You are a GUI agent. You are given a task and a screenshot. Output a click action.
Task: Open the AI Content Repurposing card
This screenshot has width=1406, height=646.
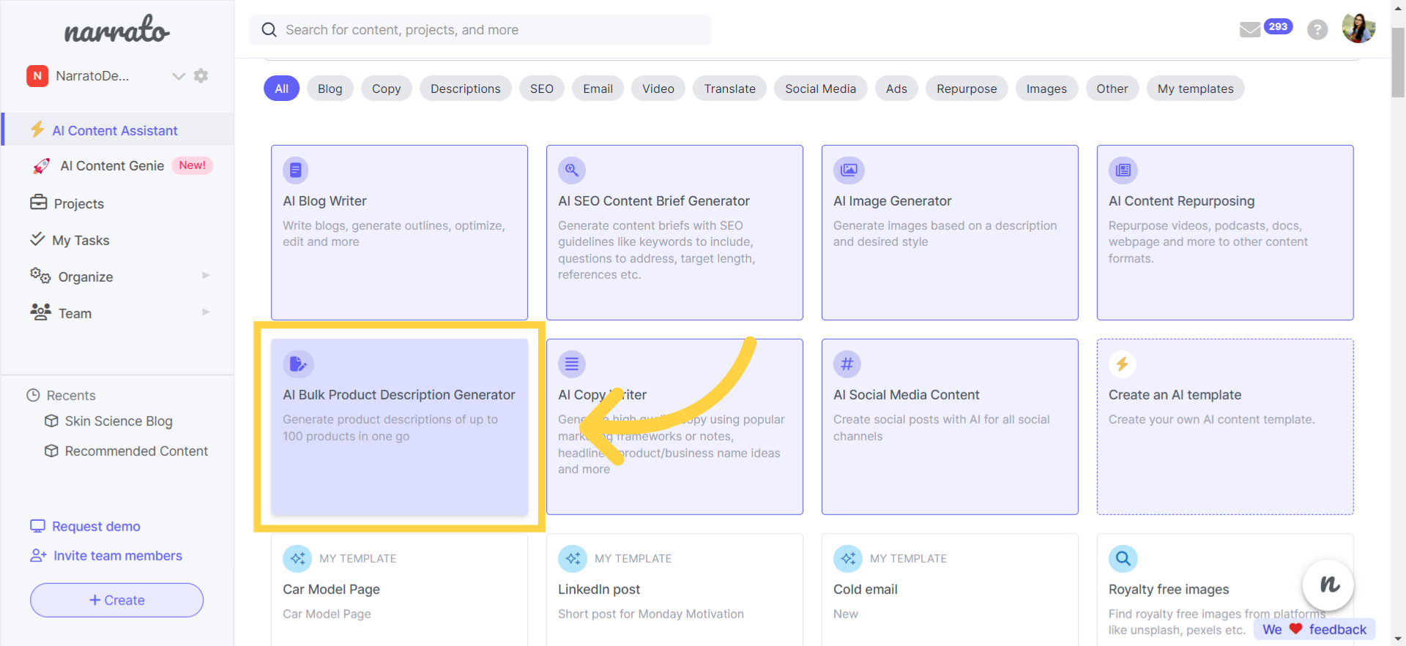point(1225,233)
